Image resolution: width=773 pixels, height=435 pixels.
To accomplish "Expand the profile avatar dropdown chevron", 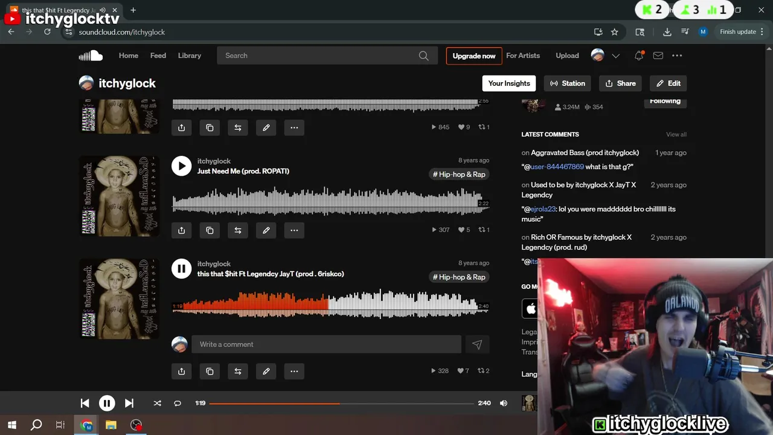I will click(x=616, y=56).
